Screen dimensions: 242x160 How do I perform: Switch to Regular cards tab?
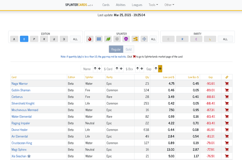click(x=116, y=49)
